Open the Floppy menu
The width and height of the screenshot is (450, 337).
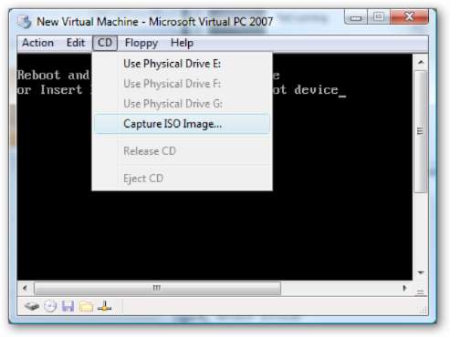point(141,43)
